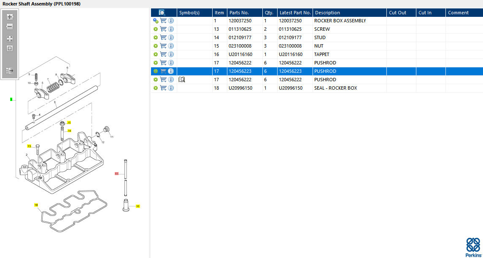
Task: Open info icon for PUSHROD 120456223 row
Action: click(x=171, y=72)
